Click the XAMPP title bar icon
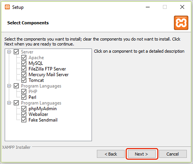 pyautogui.click(x=7, y=7)
